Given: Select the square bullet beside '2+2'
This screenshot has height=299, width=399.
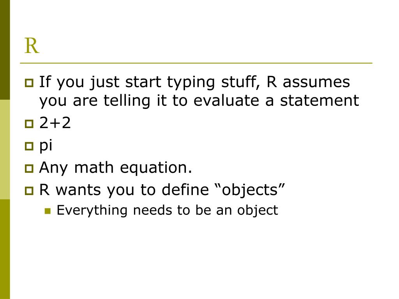Looking at the screenshot, I should pyautogui.click(x=29, y=124).
